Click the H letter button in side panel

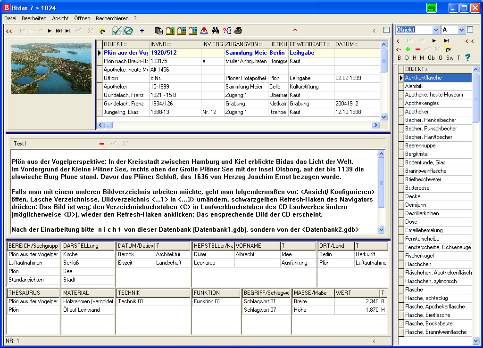(414, 58)
